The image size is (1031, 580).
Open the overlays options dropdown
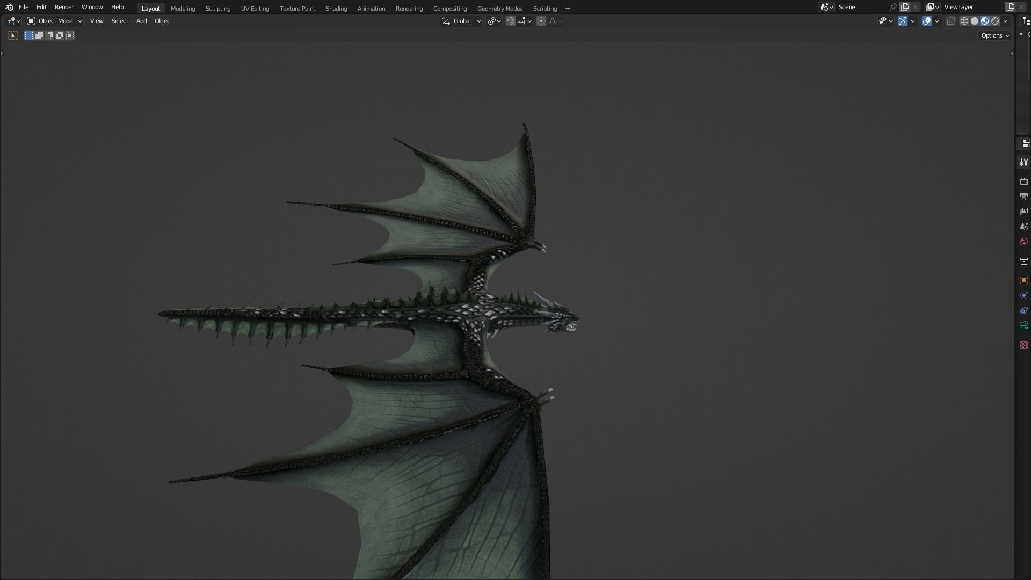(937, 21)
